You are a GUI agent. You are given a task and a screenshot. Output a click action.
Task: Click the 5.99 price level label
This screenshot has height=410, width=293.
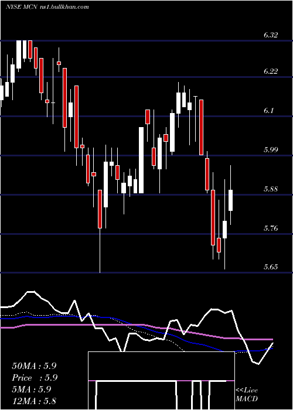pos(271,150)
